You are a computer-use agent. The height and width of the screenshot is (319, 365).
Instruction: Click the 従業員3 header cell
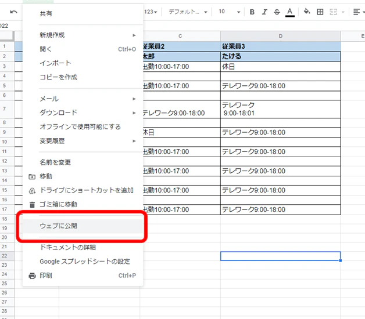[x=281, y=46]
